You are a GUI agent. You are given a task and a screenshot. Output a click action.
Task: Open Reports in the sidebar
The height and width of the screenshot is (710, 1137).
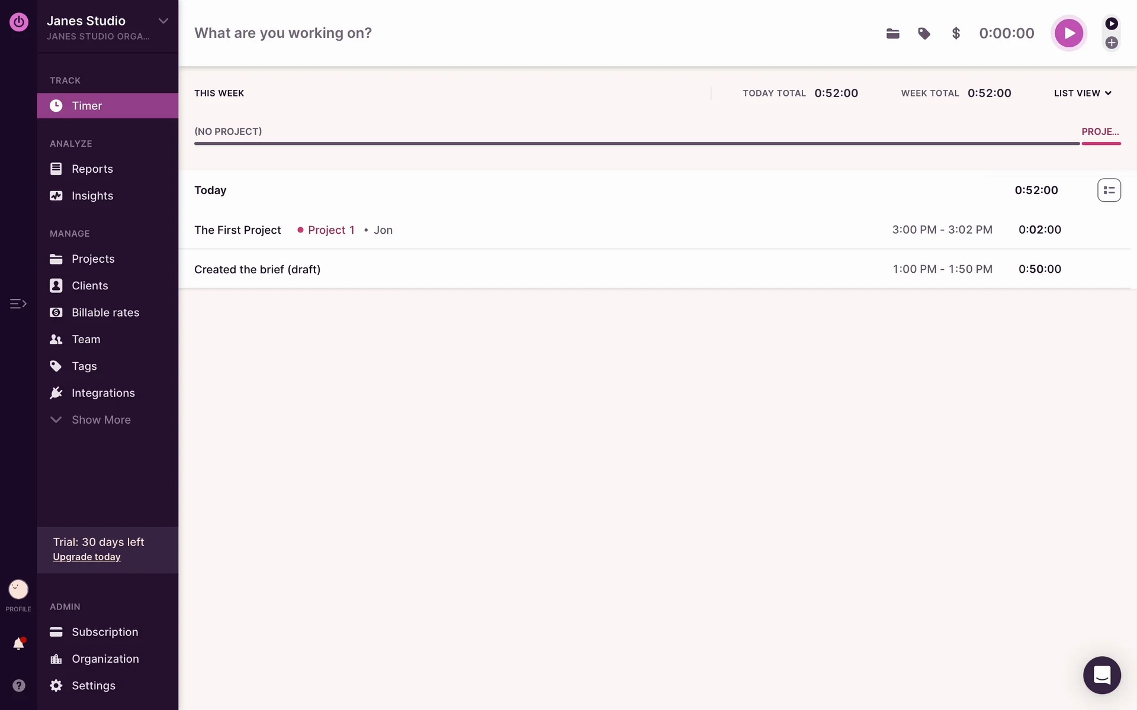[x=92, y=169]
